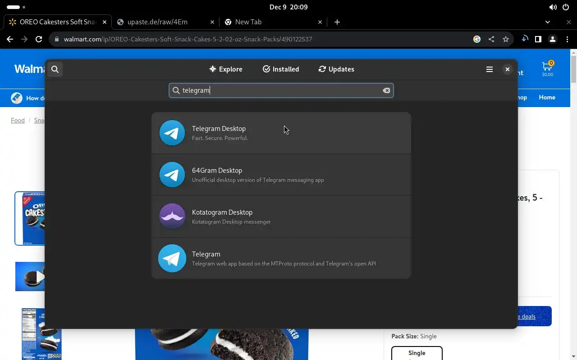Screen dimensions: 577x360
Task: Toggle the Chrome side panel
Action: 538,39
